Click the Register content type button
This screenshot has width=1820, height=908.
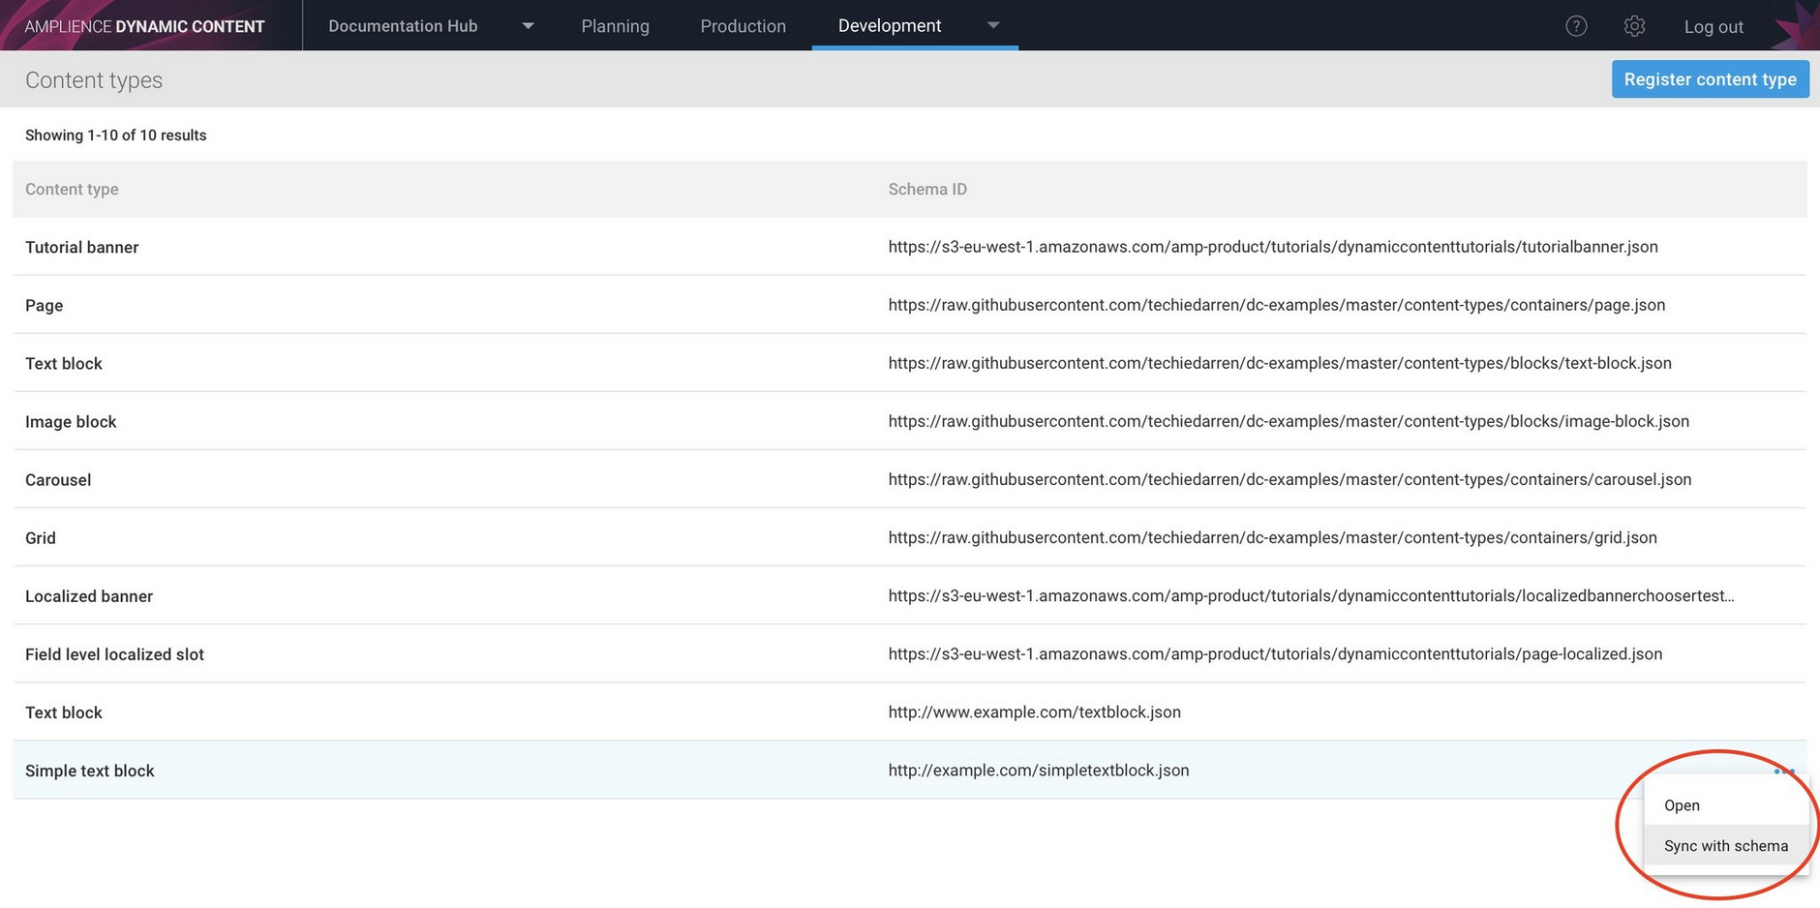[x=1710, y=78]
